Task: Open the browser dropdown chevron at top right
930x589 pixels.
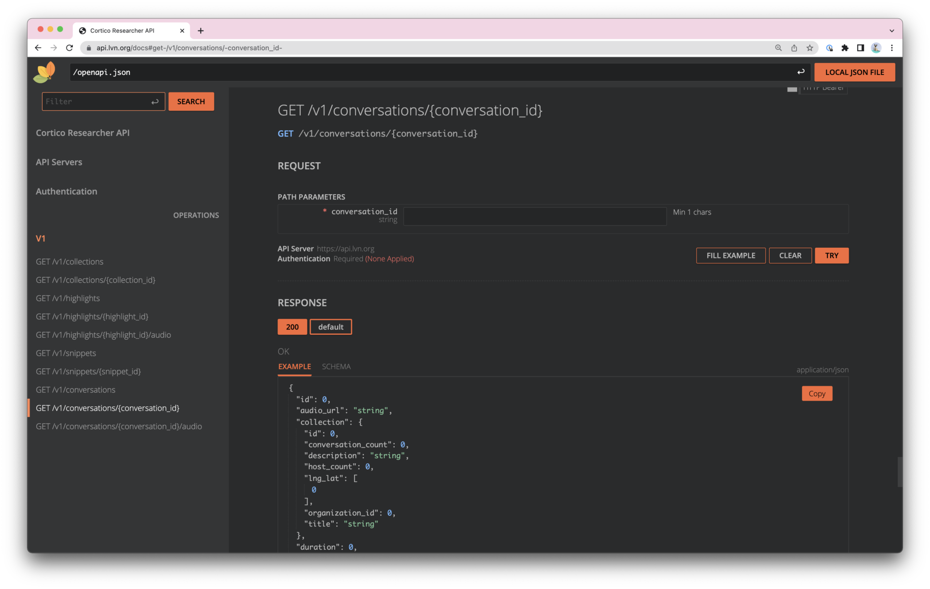Action: click(892, 30)
